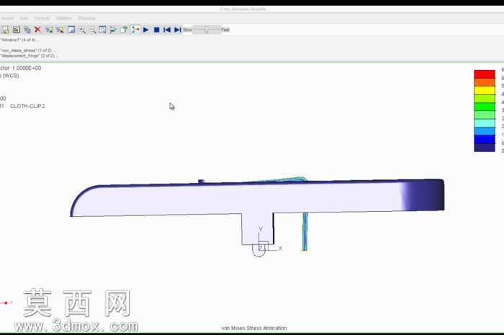
Task: Step forward to the next animation frame
Action: tap(177, 30)
